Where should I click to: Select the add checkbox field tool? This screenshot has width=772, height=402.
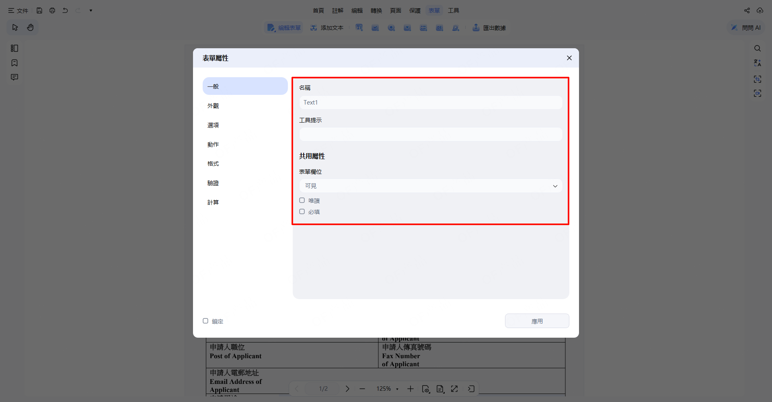(375, 28)
